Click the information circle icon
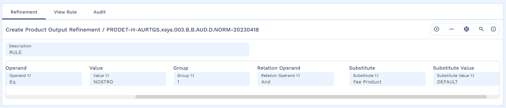The width and height of the screenshot is (506, 108). point(493,29)
